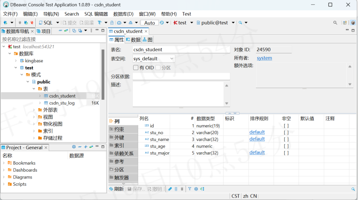The image size is (358, 200).
Task: Click the blue-green Reconnect plug icon
Action: (26, 22)
